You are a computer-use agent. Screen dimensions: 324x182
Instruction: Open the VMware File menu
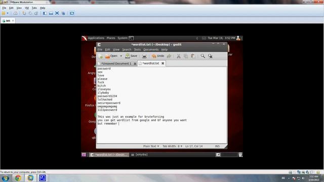point(4,8)
